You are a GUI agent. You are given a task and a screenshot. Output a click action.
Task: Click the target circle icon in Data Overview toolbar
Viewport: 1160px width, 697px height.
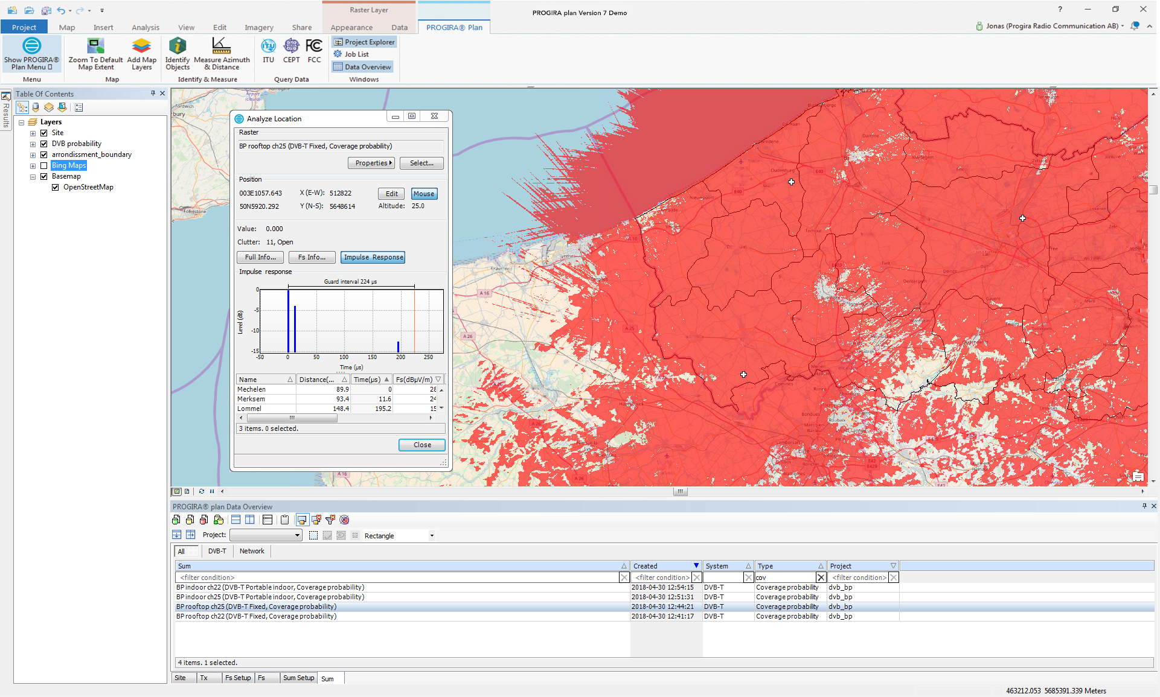click(344, 520)
